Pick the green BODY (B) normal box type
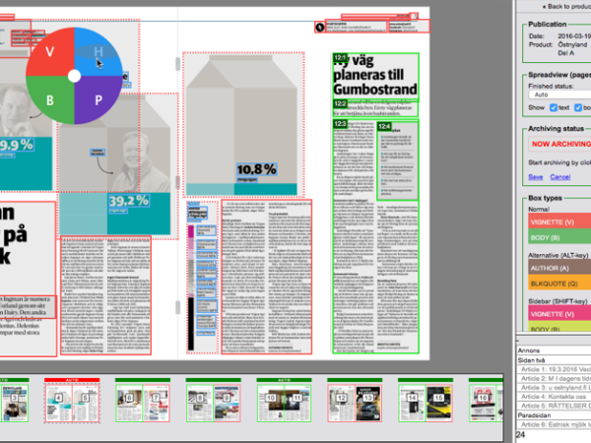Screen dimensions: 591x443 point(559,237)
